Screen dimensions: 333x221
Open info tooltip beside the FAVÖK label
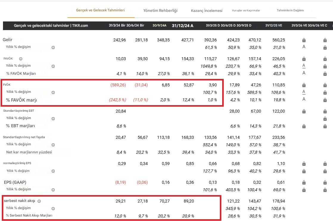20,59
